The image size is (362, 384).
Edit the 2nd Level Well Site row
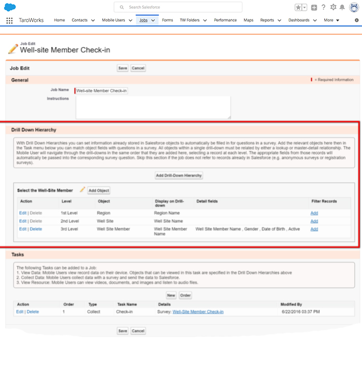pyautogui.click(x=22, y=221)
